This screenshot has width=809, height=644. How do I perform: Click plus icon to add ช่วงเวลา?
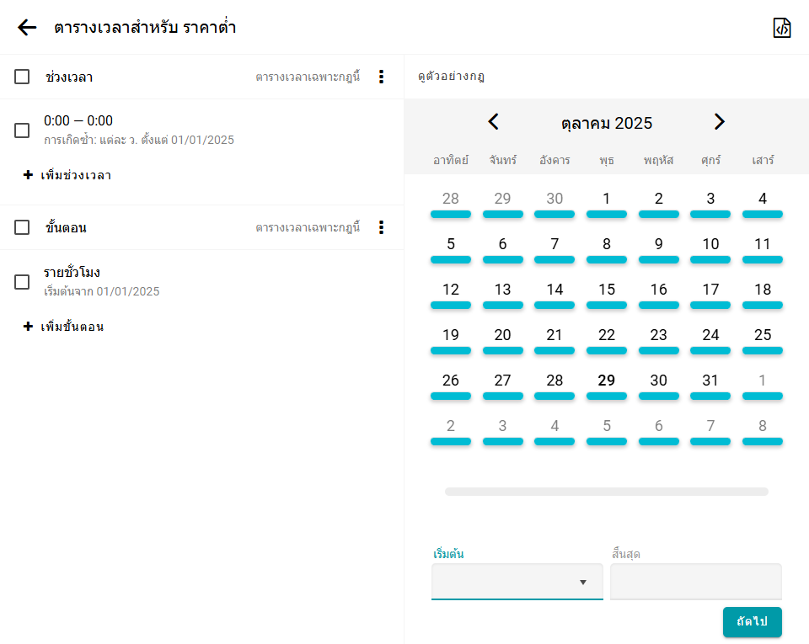[x=28, y=175]
